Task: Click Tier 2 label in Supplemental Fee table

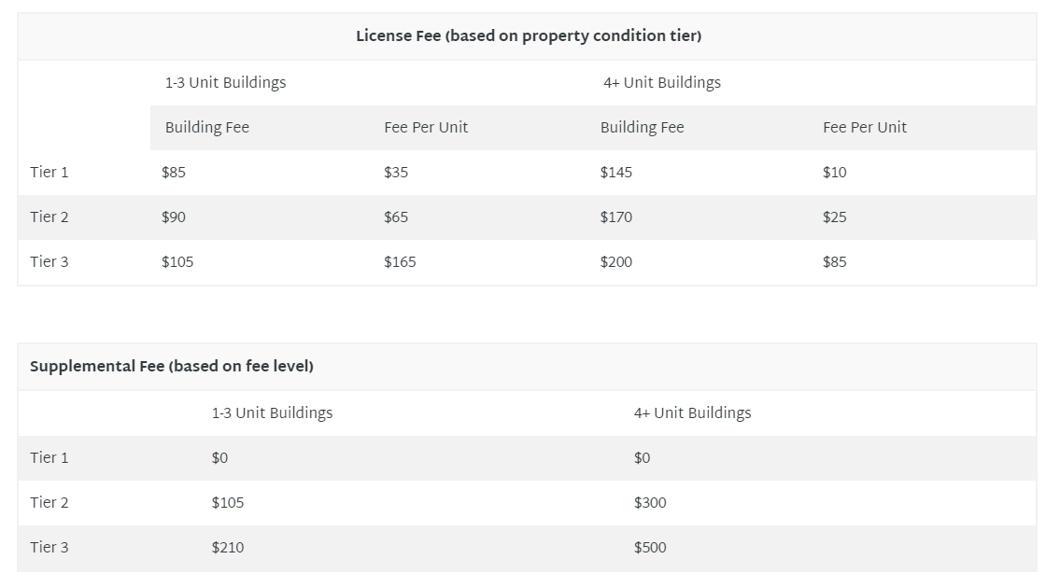Action: (49, 503)
